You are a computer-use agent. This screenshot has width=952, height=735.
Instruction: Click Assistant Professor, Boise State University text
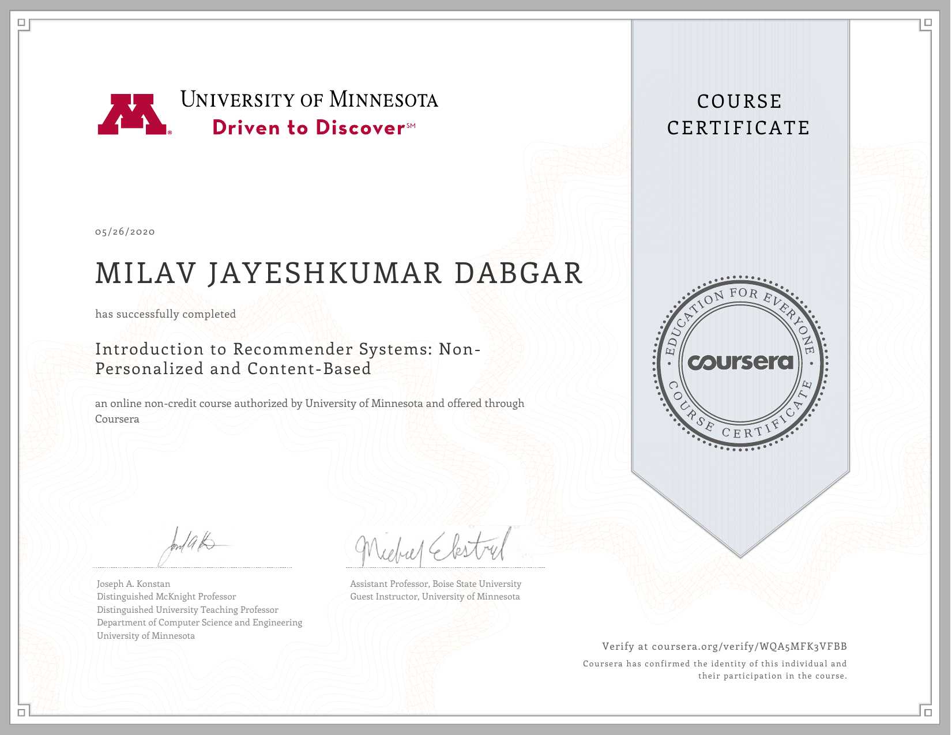click(435, 583)
